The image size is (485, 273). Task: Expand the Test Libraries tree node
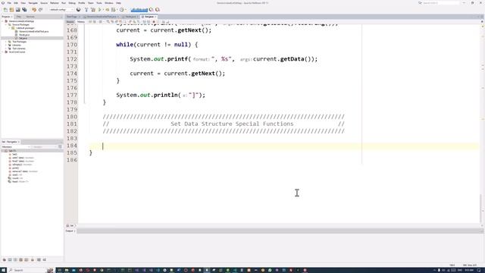[x=5, y=49]
